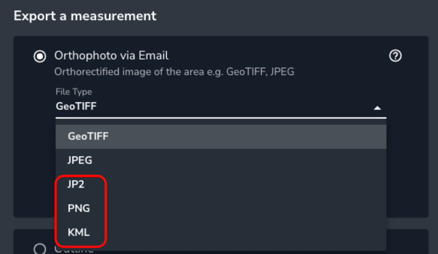Click the Orthophoto via Email label text
Viewport: 438px width, 254px height.
point(111,55)
